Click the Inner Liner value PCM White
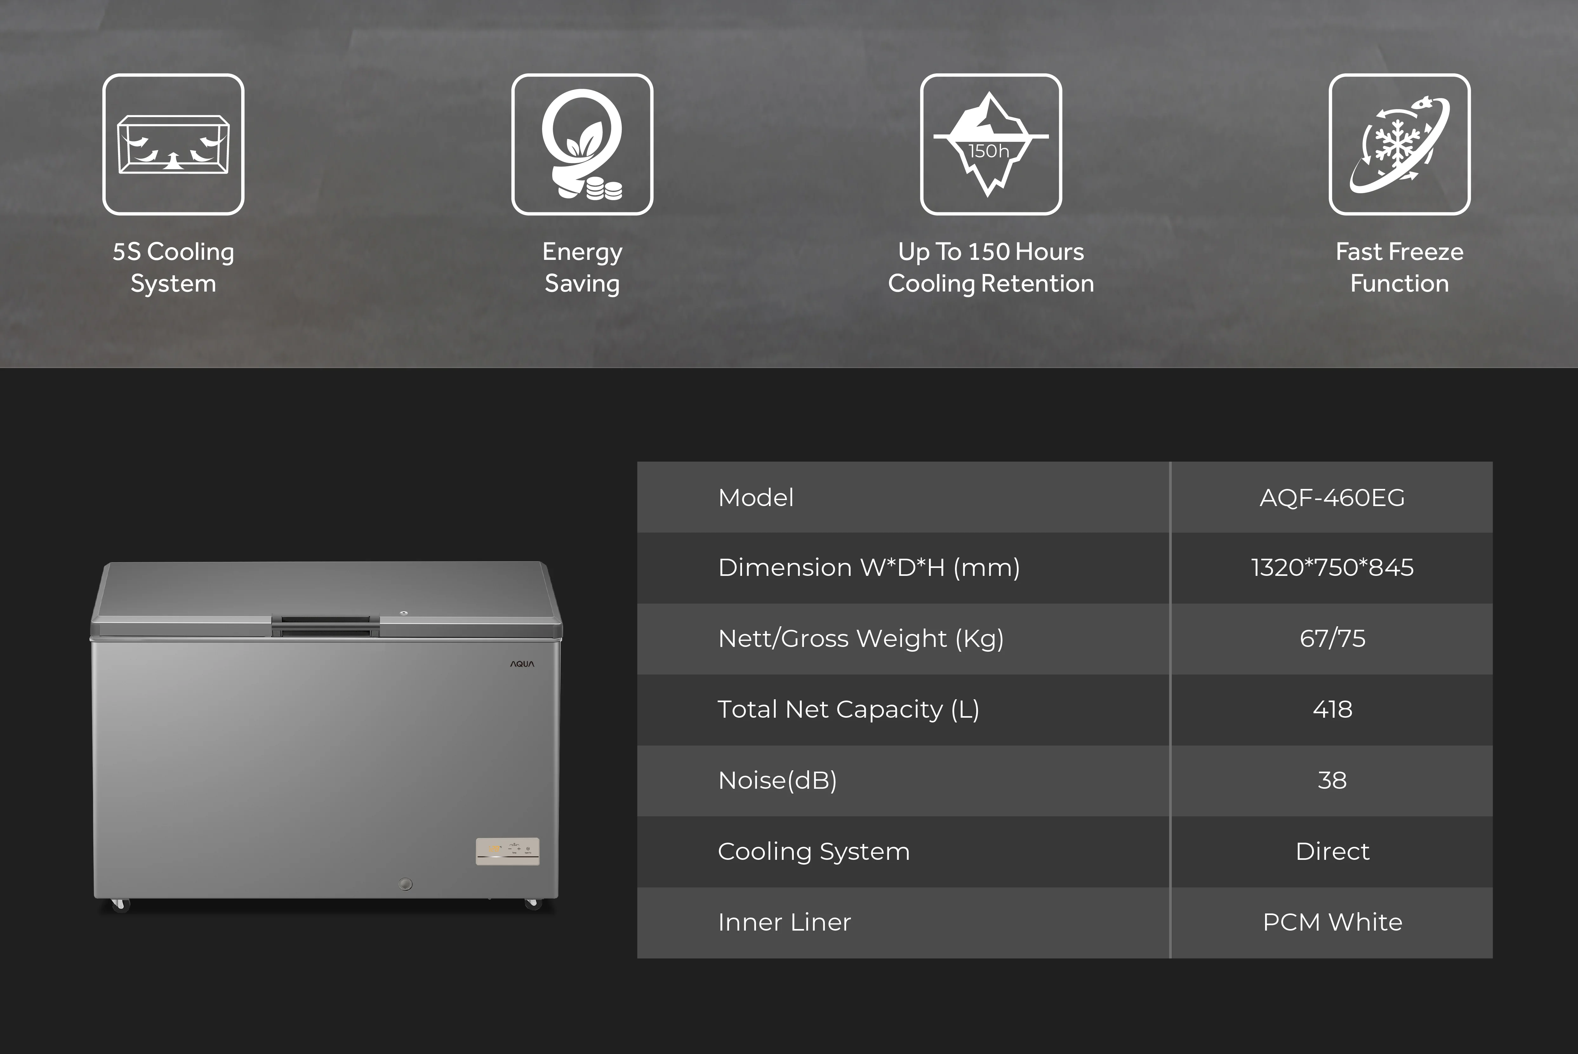 click(1332, 922)
